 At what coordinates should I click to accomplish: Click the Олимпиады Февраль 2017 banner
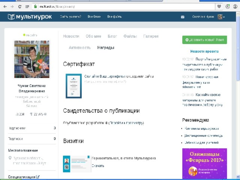pyautogui.click(x=204, y=163)
